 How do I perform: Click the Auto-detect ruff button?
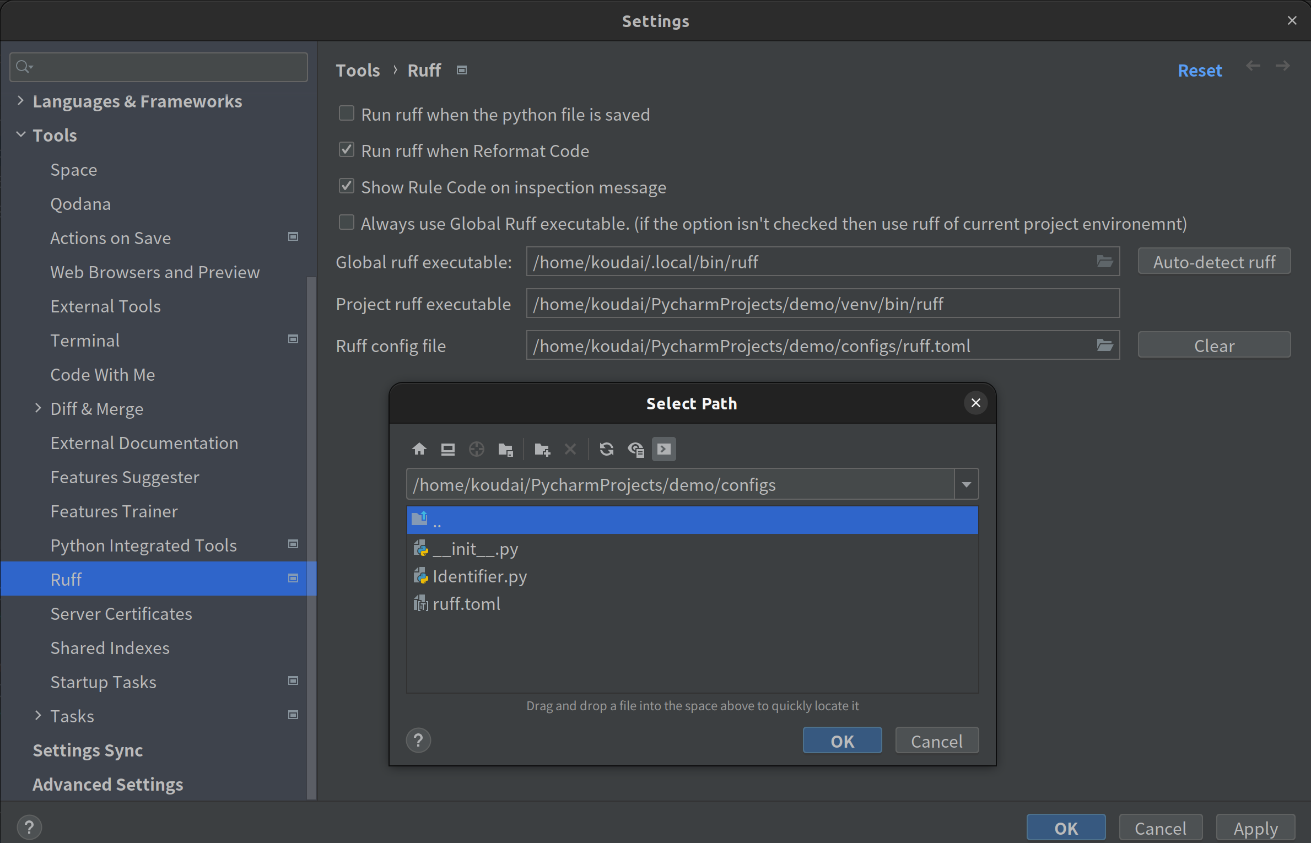pyautogui.click(x=1215, y=263)
